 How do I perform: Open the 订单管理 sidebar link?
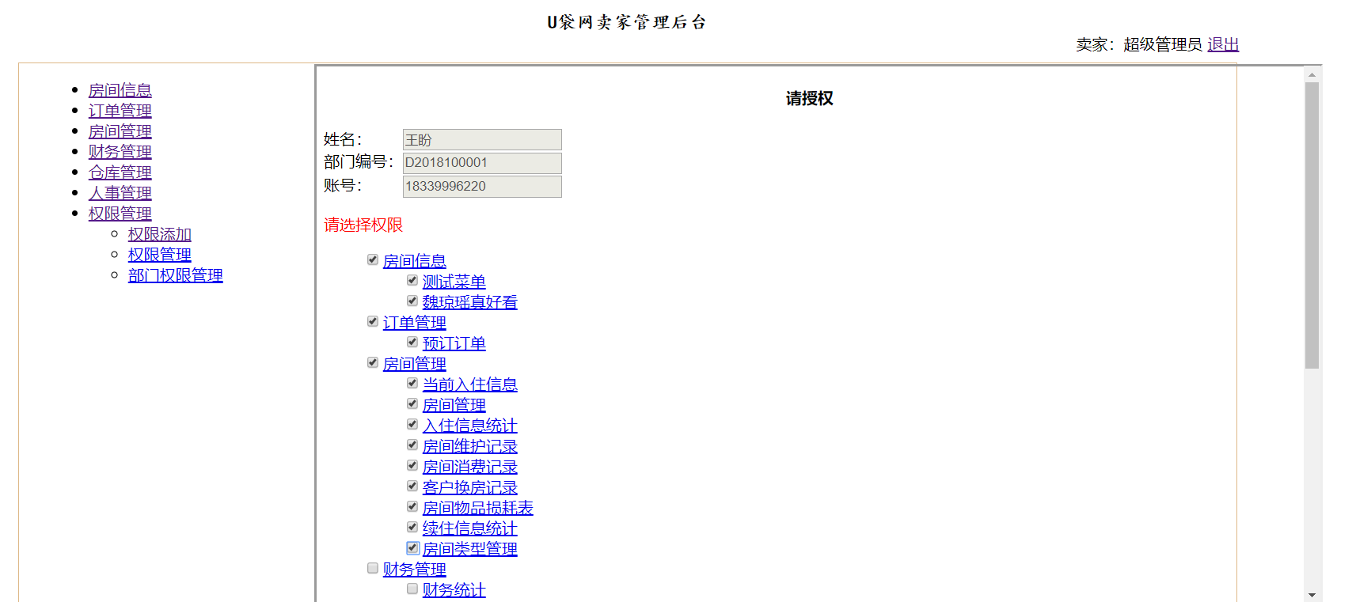click(x=120, y=111)
